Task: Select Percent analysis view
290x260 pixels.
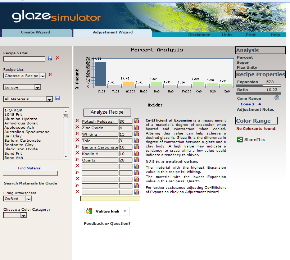Action: [x=245, y=57]
